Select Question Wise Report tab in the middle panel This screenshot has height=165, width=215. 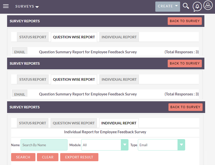pos(74,79)
